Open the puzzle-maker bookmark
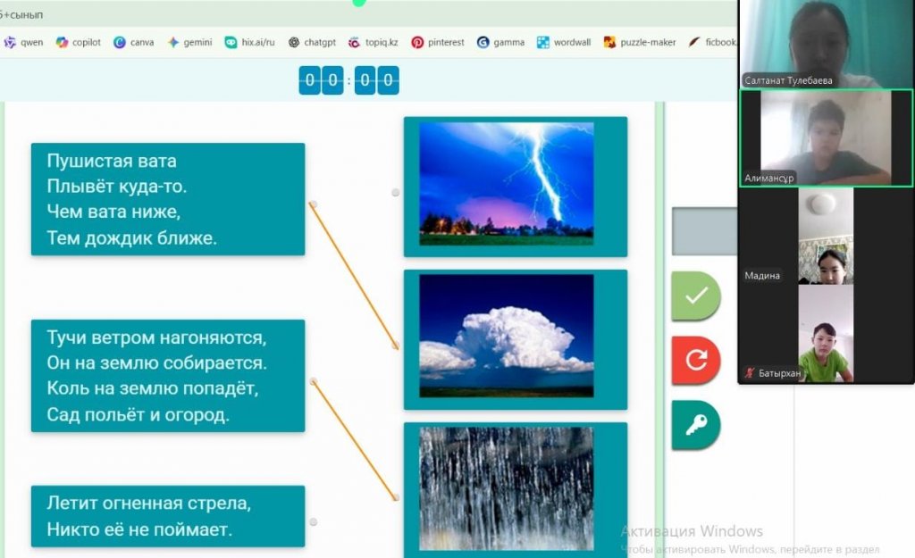This screenshot has height=558, width=915. point(640,42)
